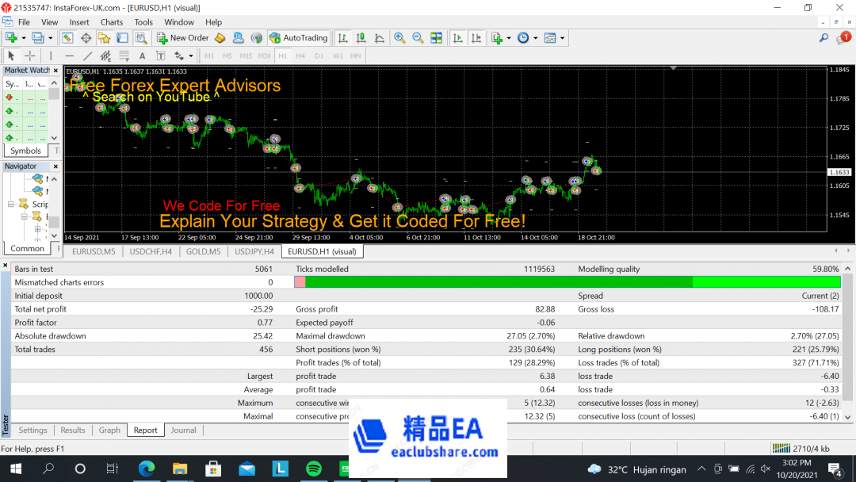Select the Vertical Line drawing tool
The height and width of the screenshot is (482, 856).
click(x=51, y=55)
